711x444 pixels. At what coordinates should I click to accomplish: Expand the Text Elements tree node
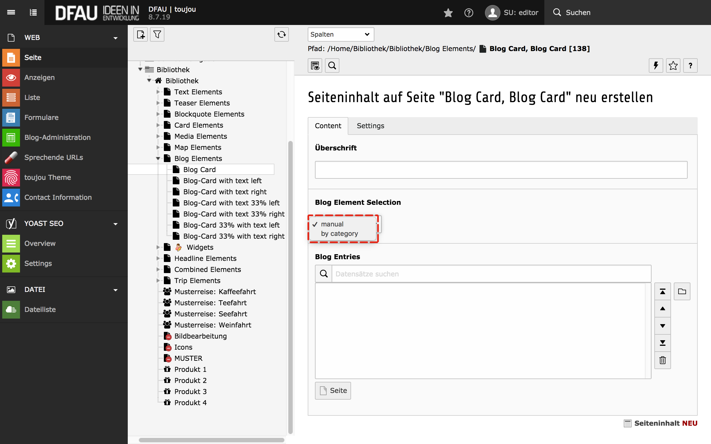(158, 92)
